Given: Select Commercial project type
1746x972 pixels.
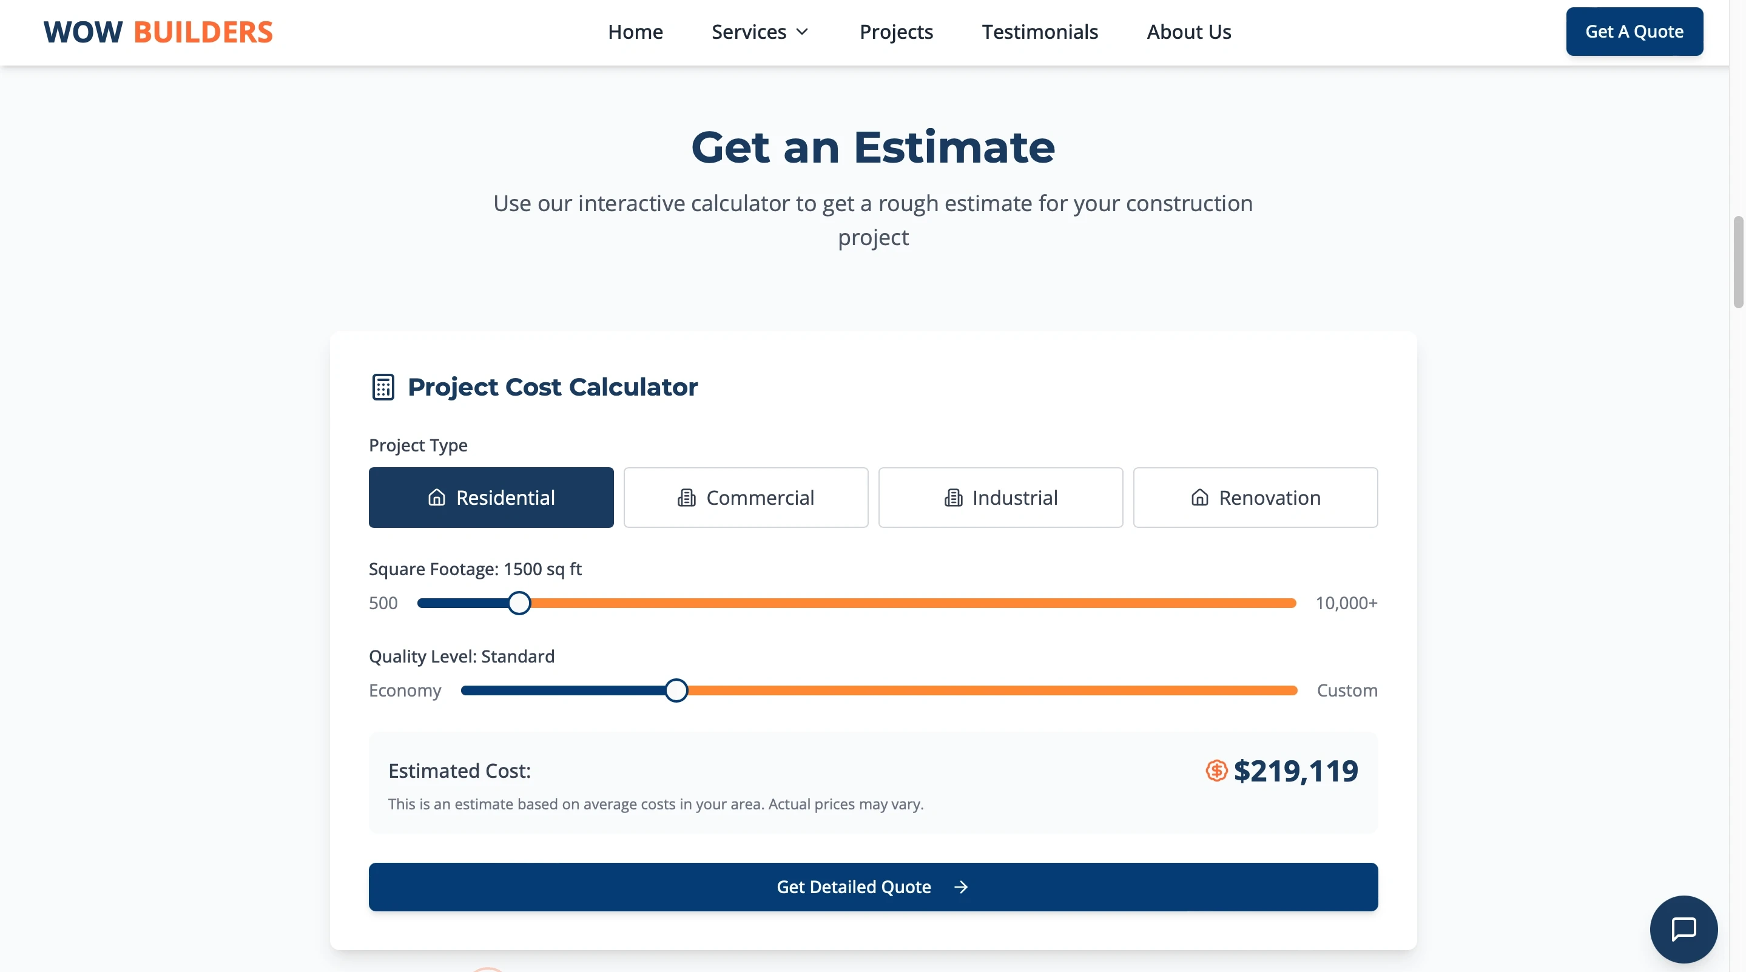Looking at the screenshot, I should click(746, 498).
